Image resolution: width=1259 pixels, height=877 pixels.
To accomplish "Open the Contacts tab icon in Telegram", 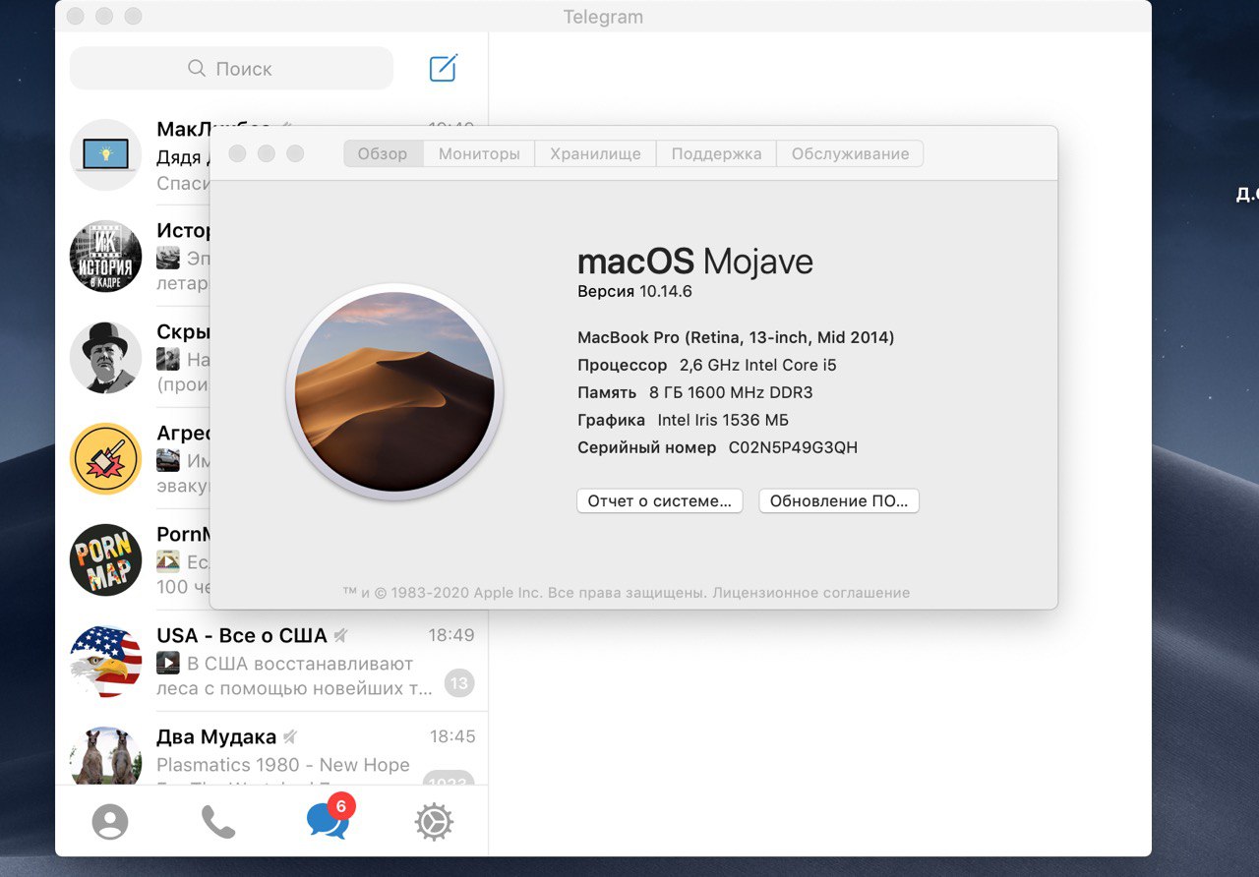I will coord(110,821).
